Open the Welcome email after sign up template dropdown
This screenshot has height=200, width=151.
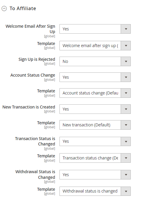click(95, 46)
